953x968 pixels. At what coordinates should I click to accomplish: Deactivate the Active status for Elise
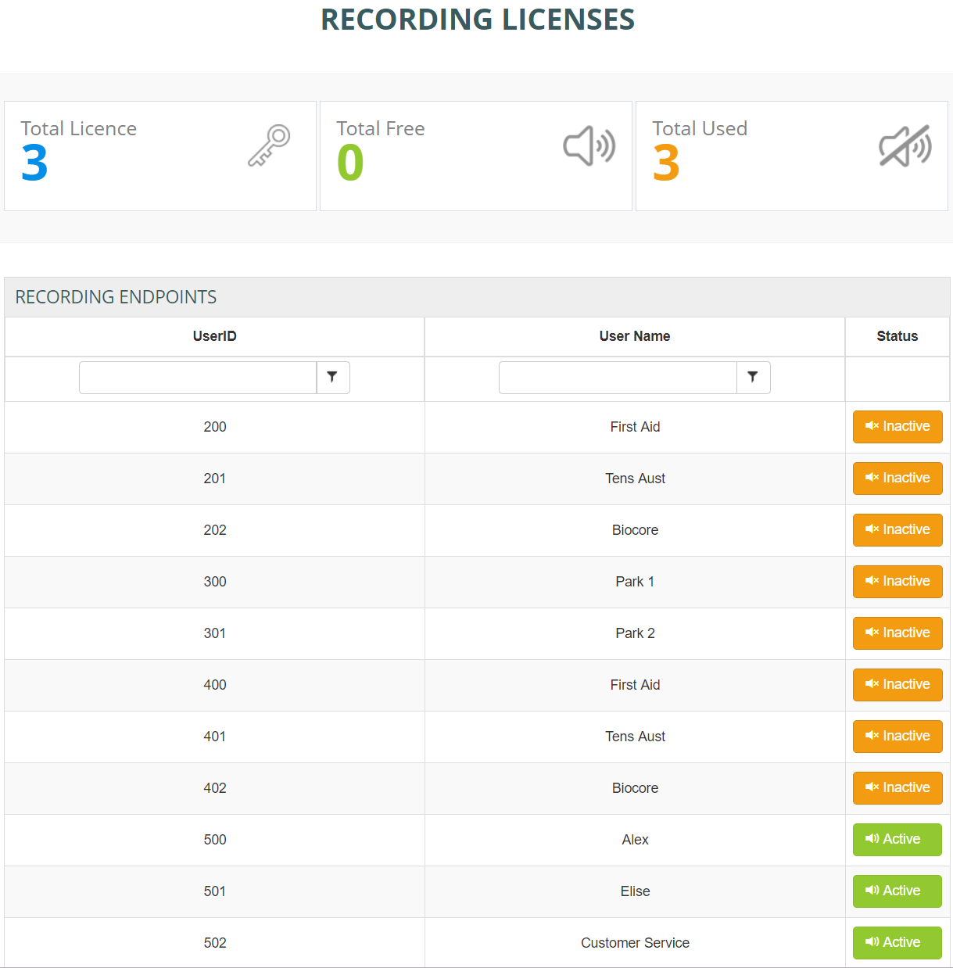coord(897,891)
